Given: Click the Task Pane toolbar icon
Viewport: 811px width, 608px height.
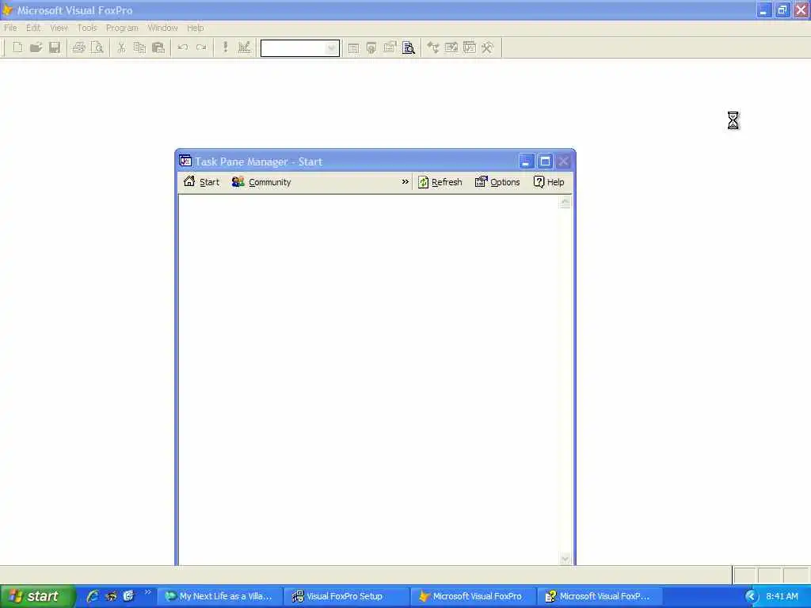Looking at the screenshot, I should [x=470, y=48].
